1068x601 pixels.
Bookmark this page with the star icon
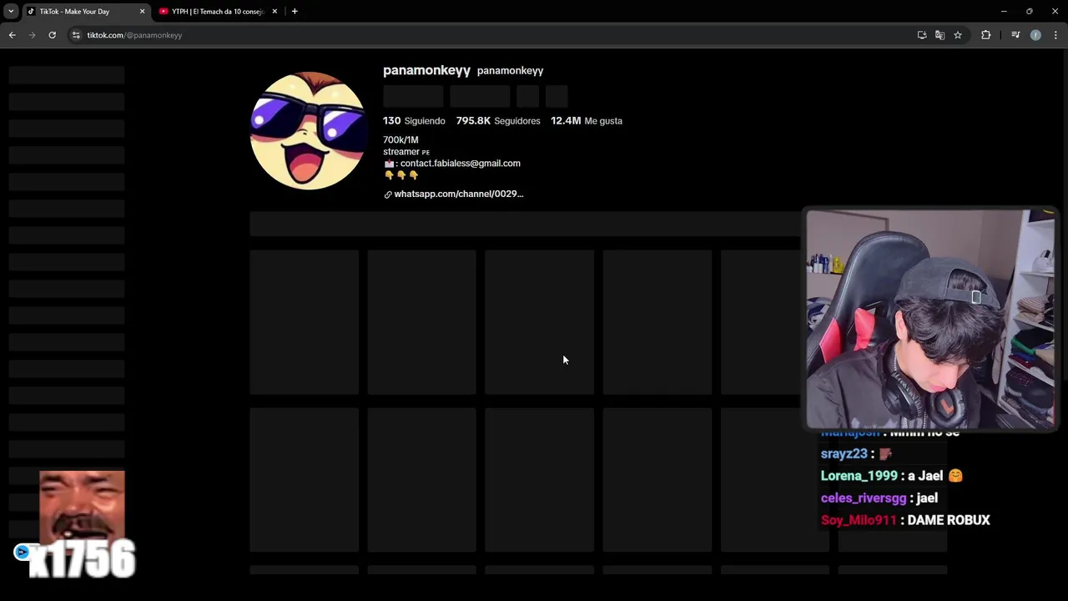958,35
